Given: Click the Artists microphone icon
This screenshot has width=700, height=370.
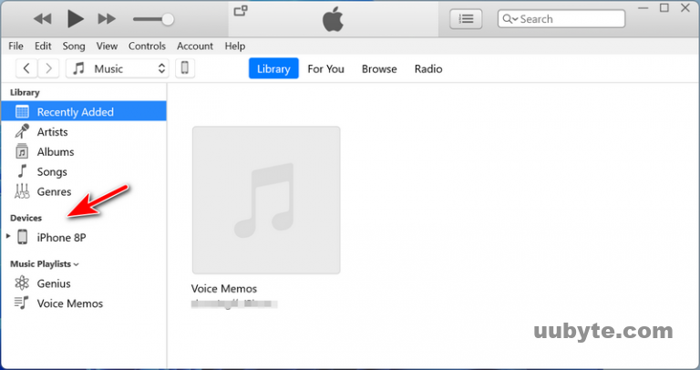Looking at the screenshot, I should pos(22,131).
